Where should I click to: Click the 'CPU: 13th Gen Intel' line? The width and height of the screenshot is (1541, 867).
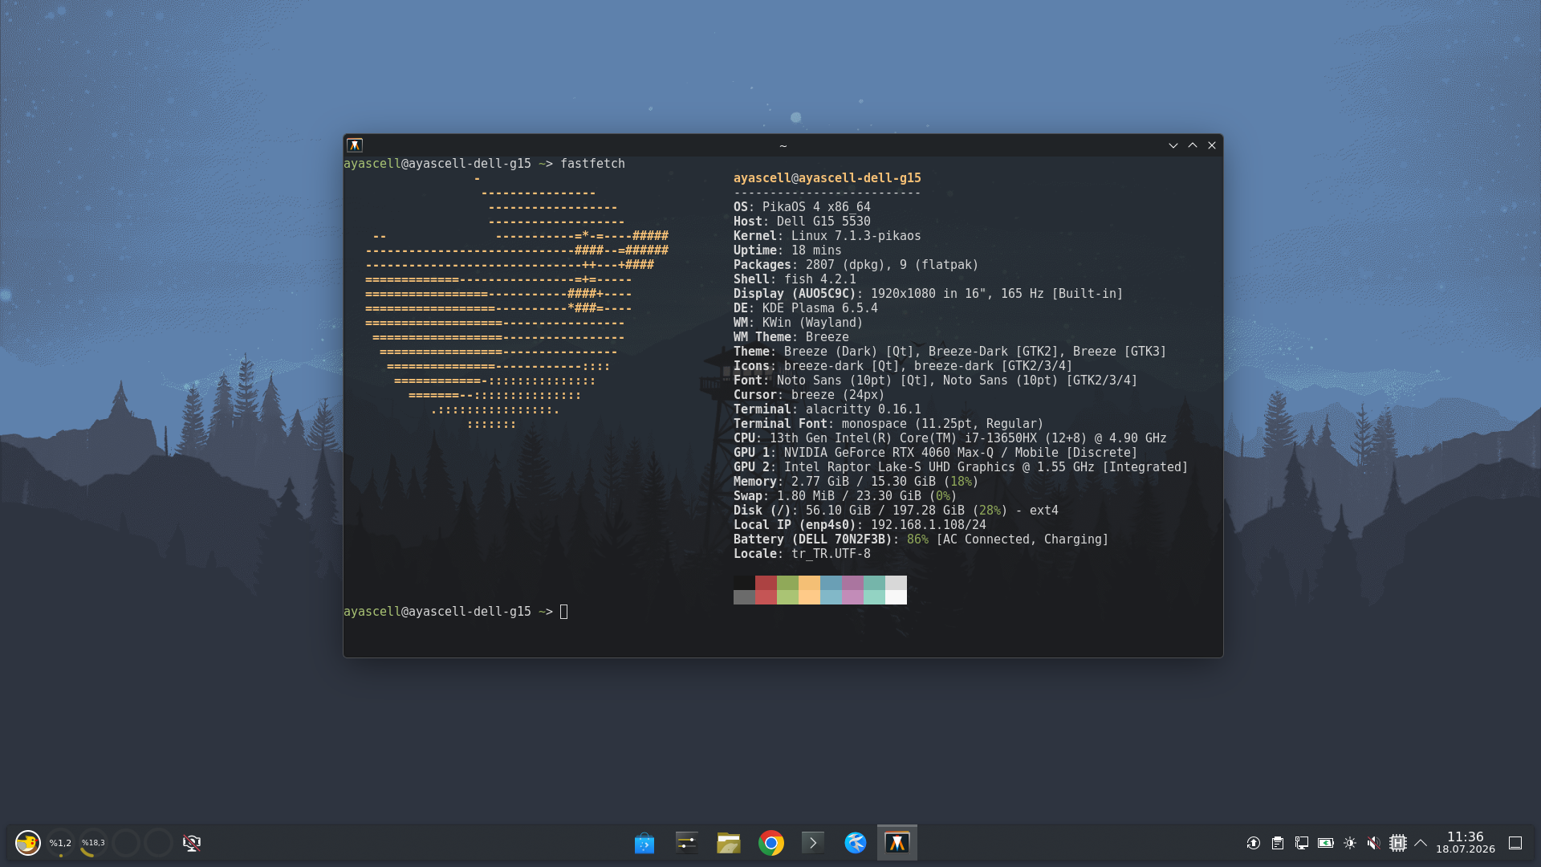pyautogui.click(x=950, y=438)
